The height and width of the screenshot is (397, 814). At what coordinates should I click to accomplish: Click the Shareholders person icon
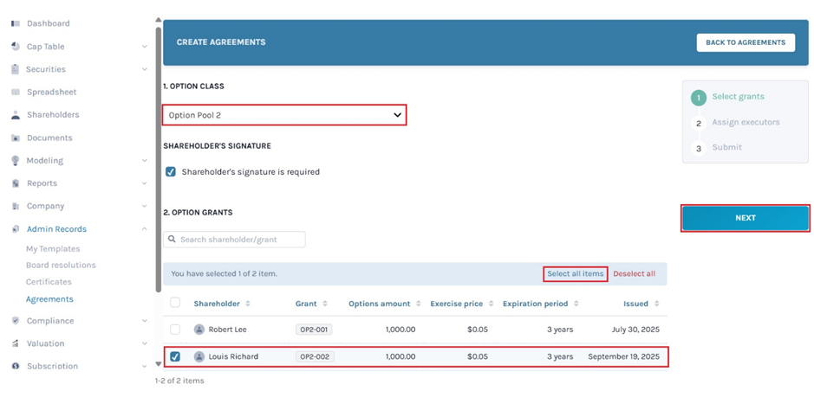(x=16, y=115)
